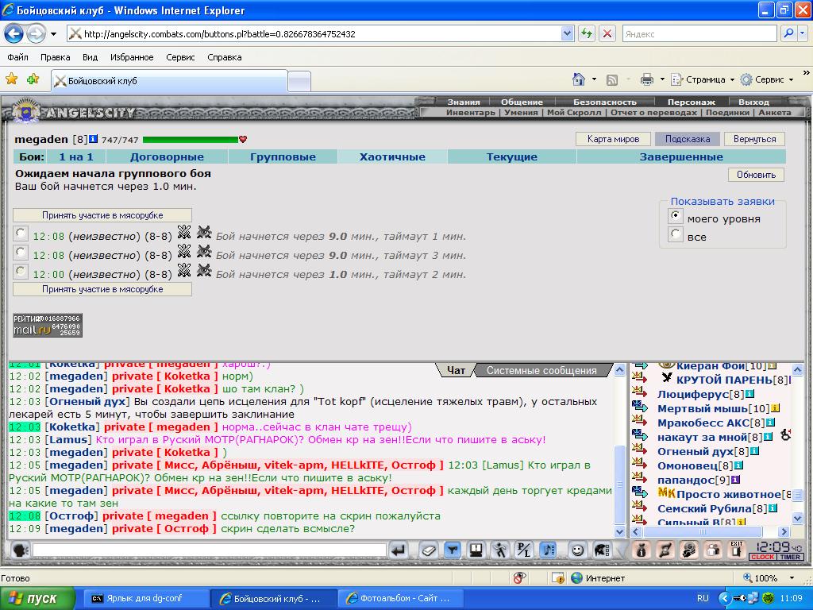
Task: Open the Сервис toolbar dropdown with gear
Action: pyautogui.click(x=767, y=79)
